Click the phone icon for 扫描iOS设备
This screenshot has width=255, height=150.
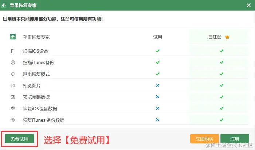[x=13, y=51]
